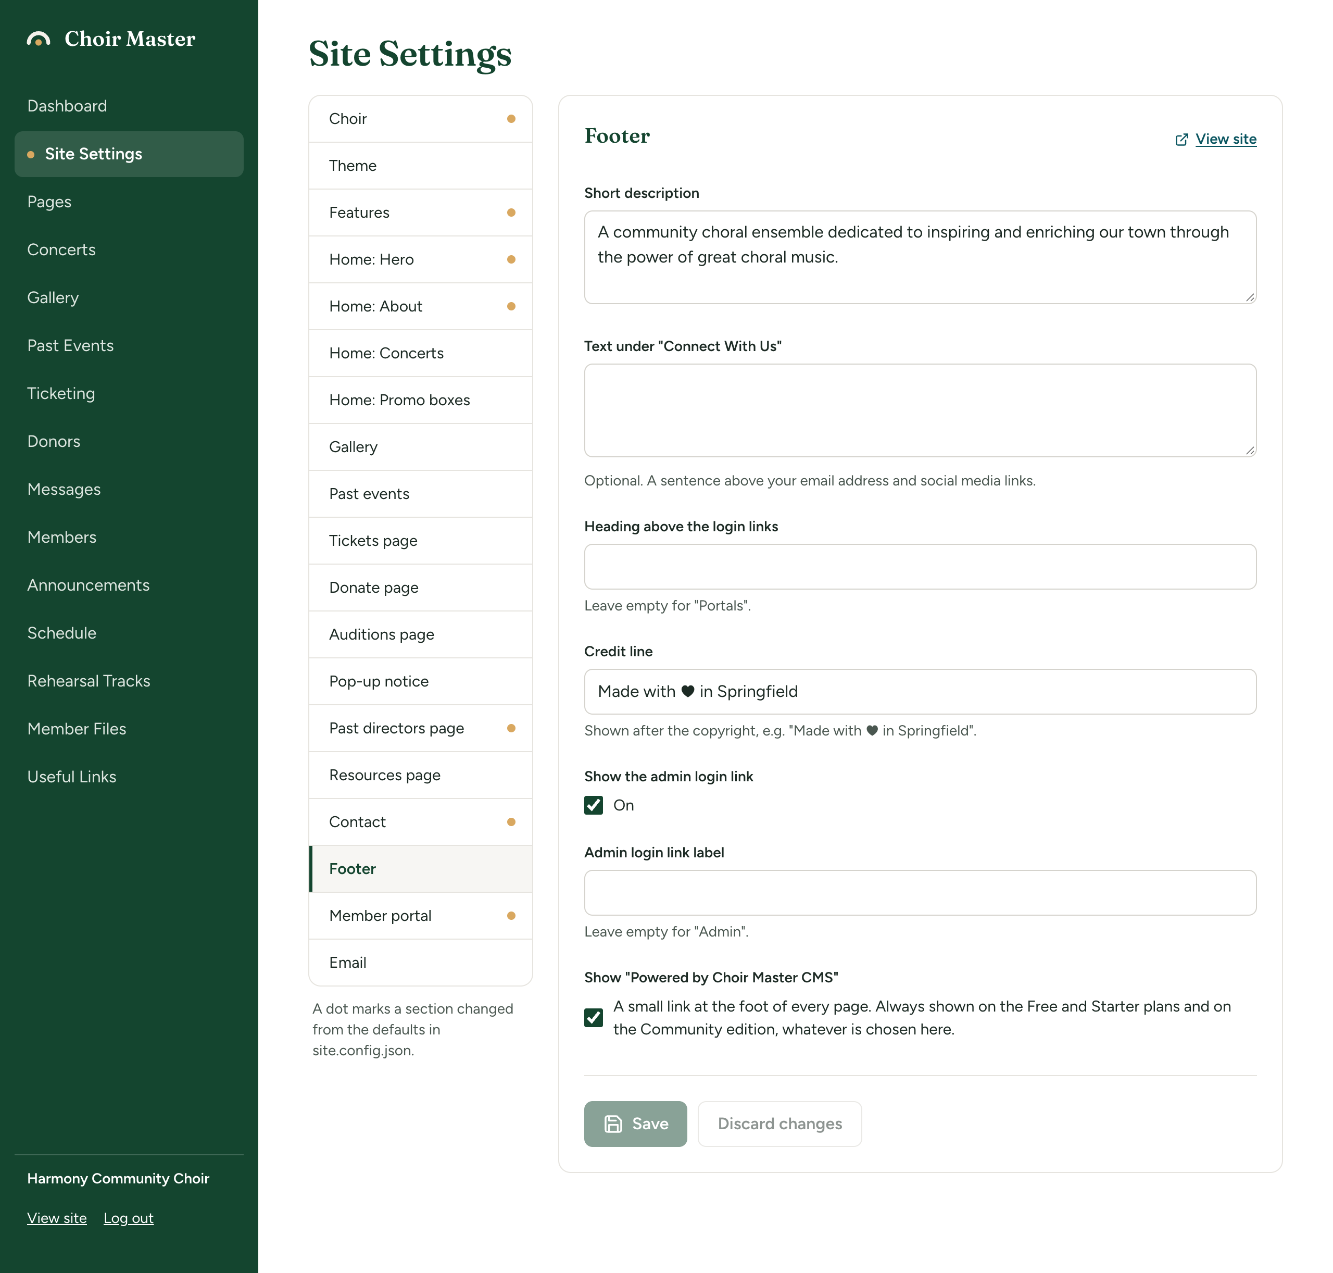This screenshot has width=1333, height=1273.
Task: Open Gallery in the left sidebar
Action: pos(129,297)
